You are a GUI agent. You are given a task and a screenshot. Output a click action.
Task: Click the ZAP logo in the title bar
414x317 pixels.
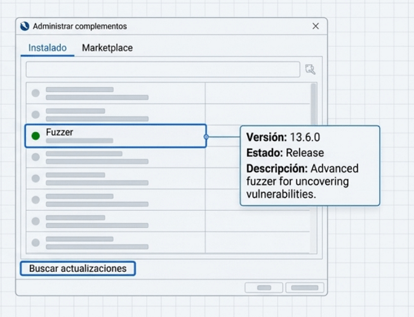[x=25, y=26]
